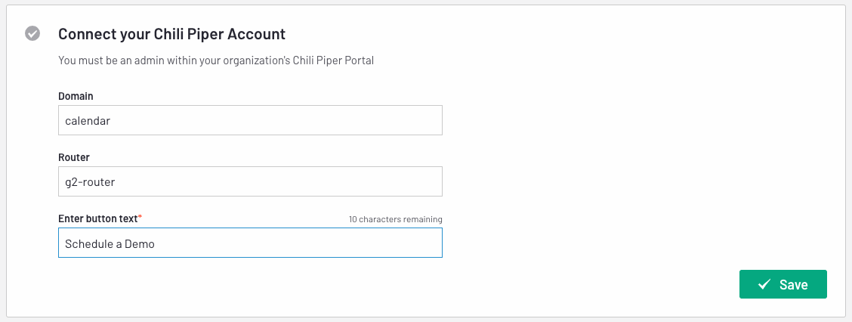Click the gray checkmark circle beside the heading
The width and height of the screenshot is (852, 322).
[32, 33]
